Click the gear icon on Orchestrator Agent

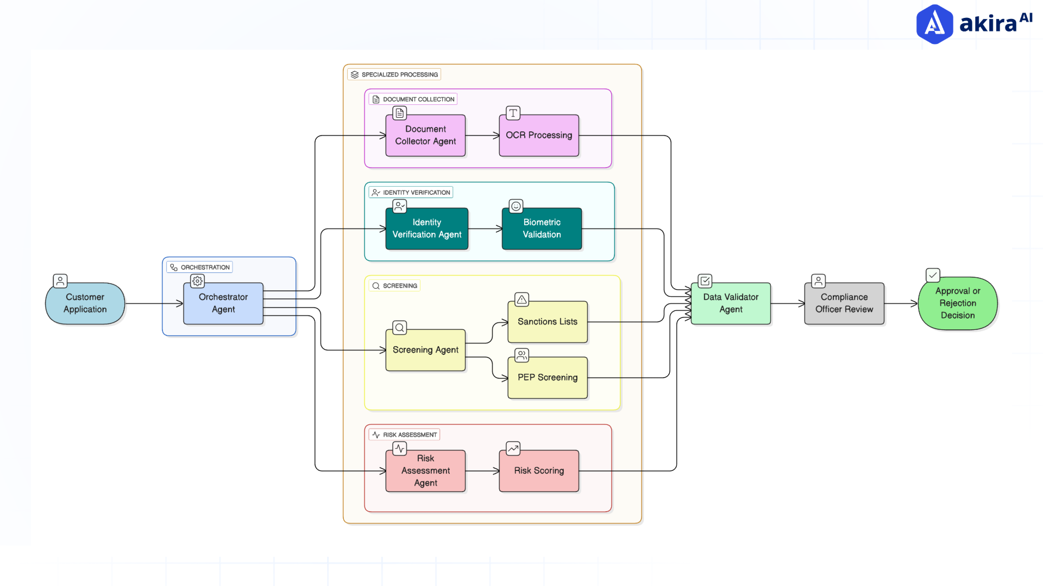pos(197,281)
